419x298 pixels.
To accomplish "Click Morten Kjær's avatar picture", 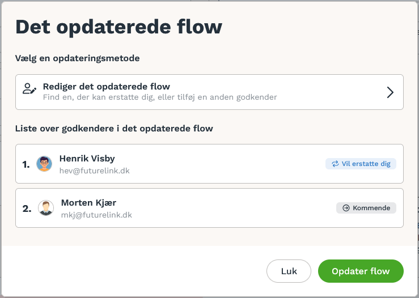I will point(46,208).
